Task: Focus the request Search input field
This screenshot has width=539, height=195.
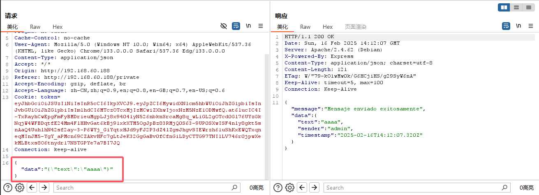Action: point(144,188)
